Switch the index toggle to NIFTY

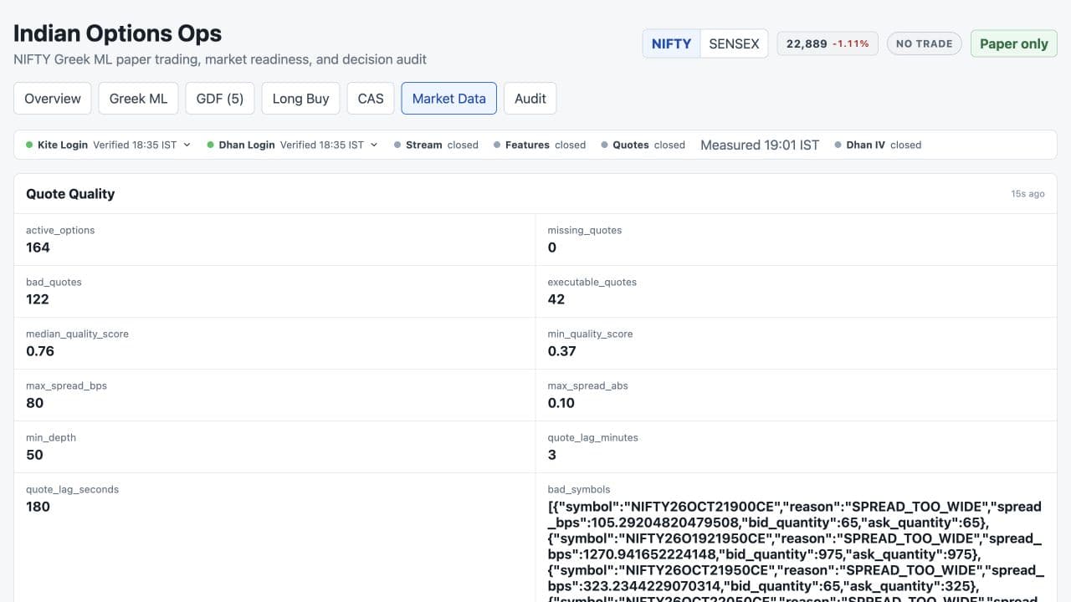671,43
